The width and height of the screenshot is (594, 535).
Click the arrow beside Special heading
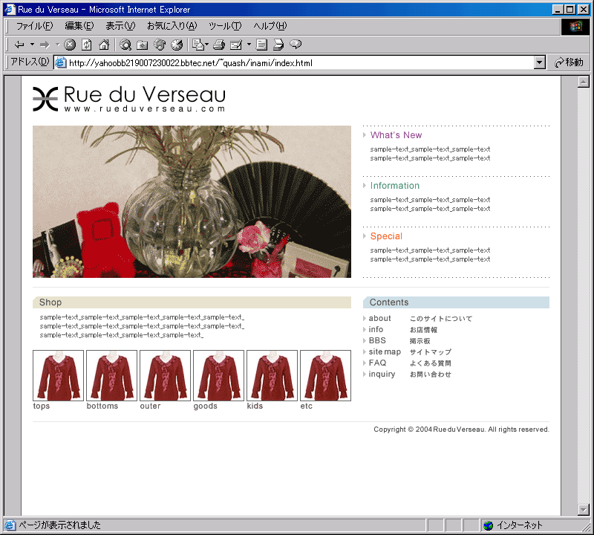[365, 236]
